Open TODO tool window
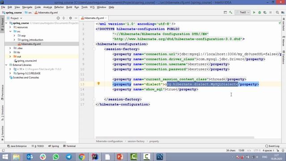 [38, 146]
